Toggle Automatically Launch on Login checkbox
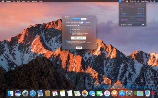158x98 pixels. [67, 41]
